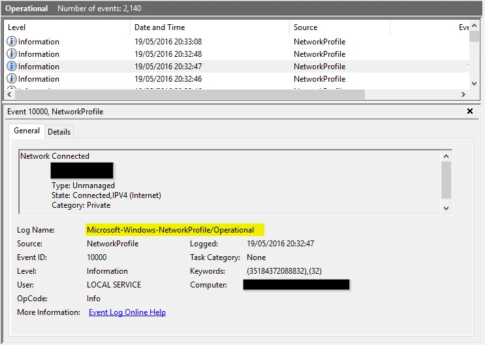Click NetworkProfile source in 20:33:08 row
Viewport: 485px width, 345px height.
point(319,42)
